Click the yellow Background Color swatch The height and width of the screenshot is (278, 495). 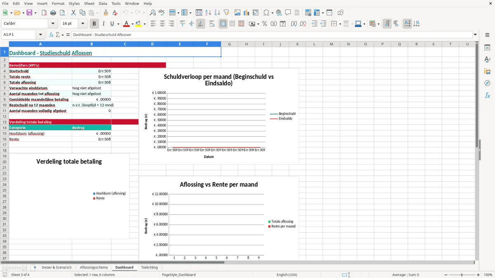point(139,24)
